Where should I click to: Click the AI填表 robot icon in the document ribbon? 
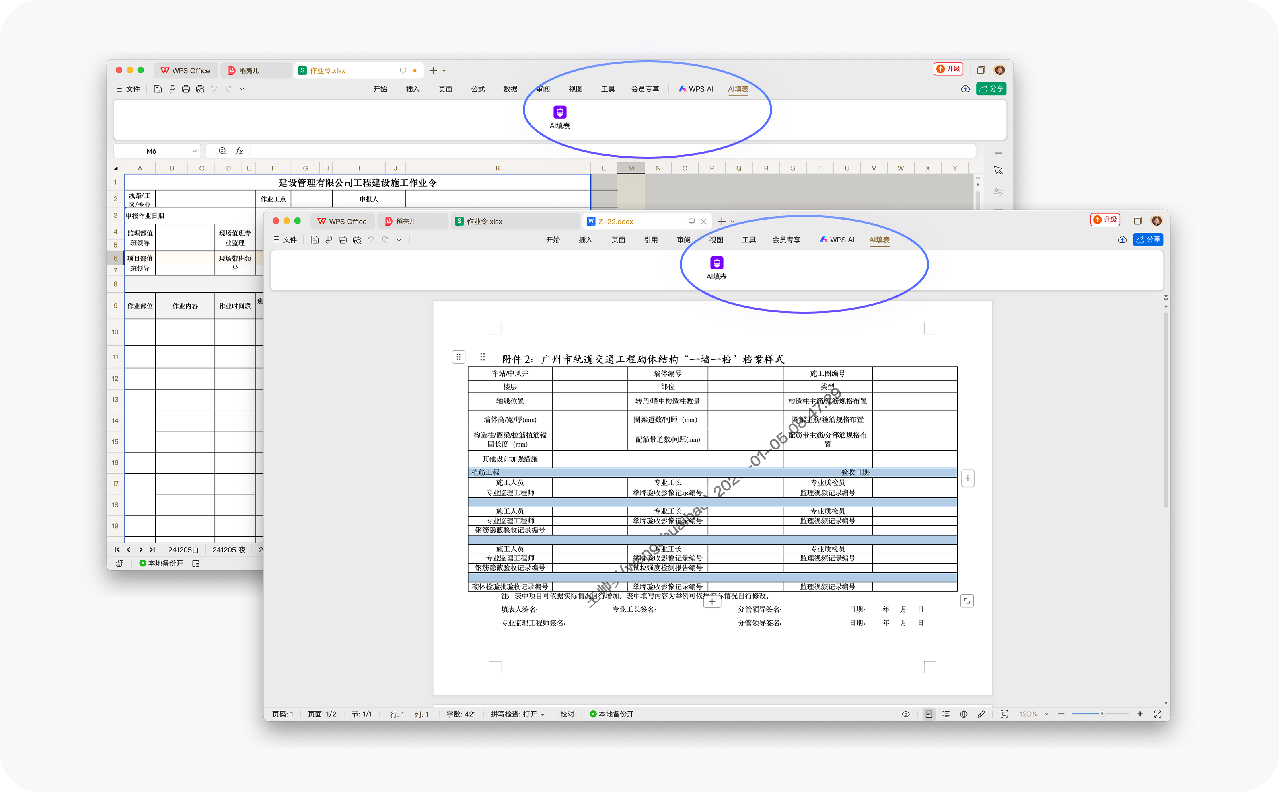tap(716, 263)
